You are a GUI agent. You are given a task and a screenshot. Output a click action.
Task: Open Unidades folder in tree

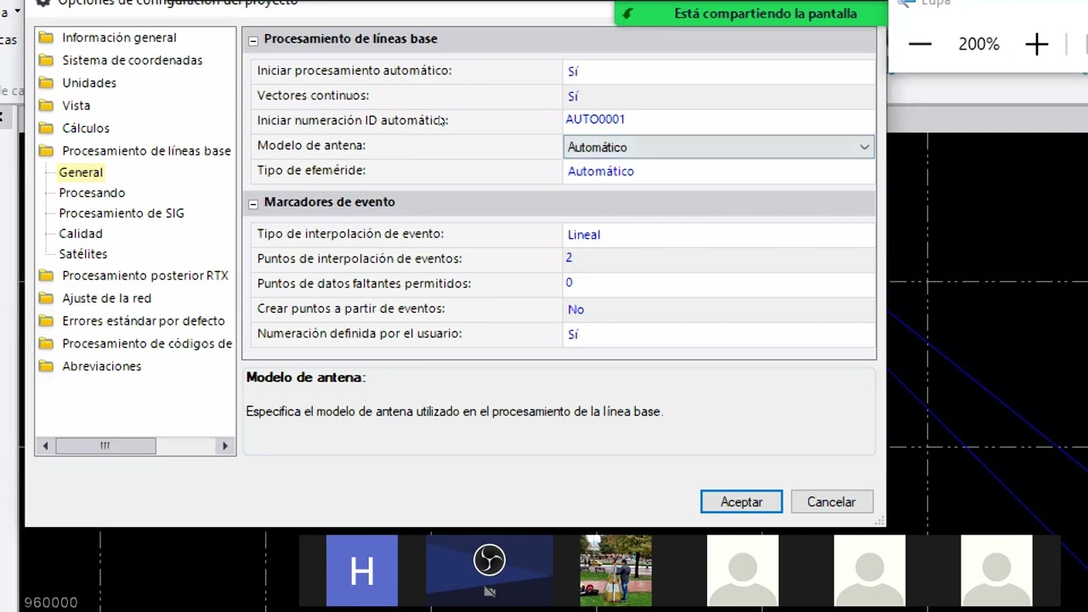[x=89, y=82]
